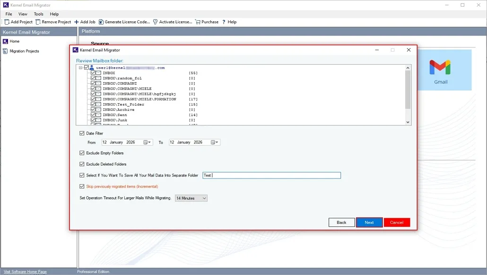The width and height of the screenshot is (487, 275).
Task: Open the From date picker dropdown
Action: pos(148,142)
